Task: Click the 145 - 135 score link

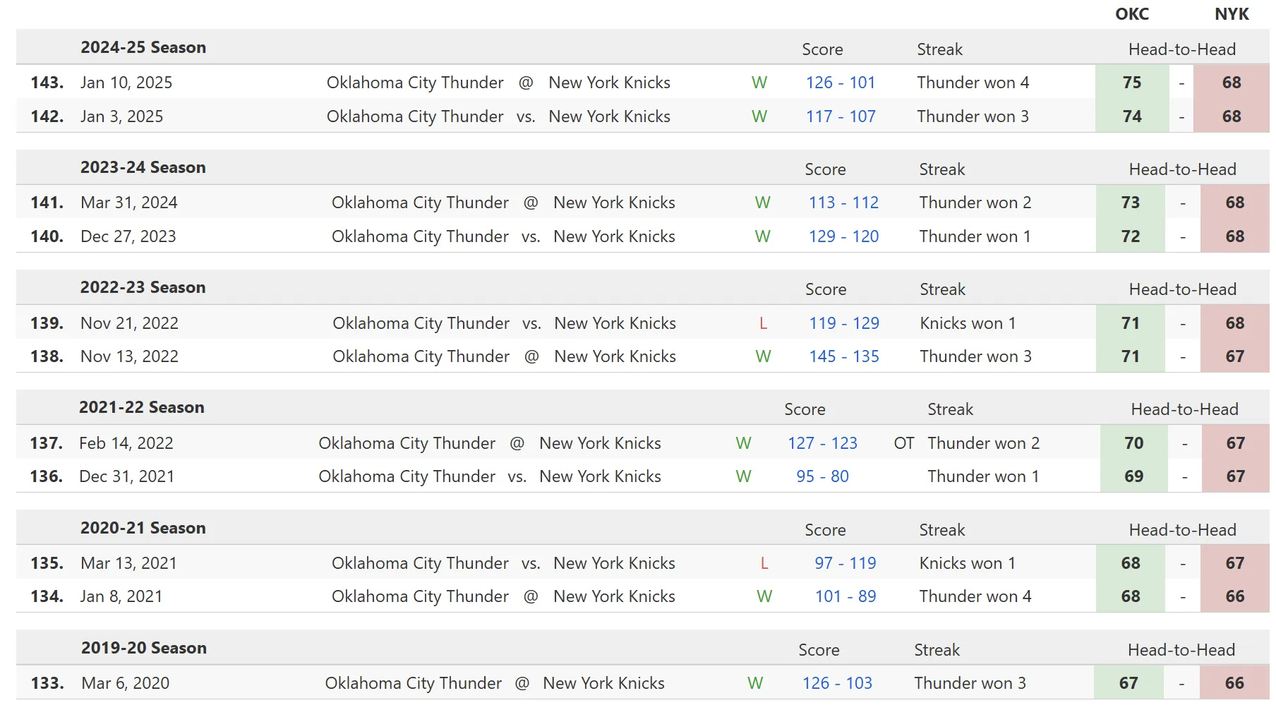Action: 843,356
